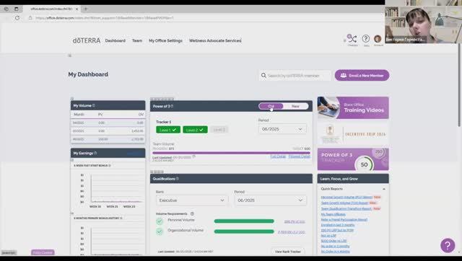Open the Back Office Training Videos banner
This screenshot has width=462, height=261.
(x=353, y=107)
